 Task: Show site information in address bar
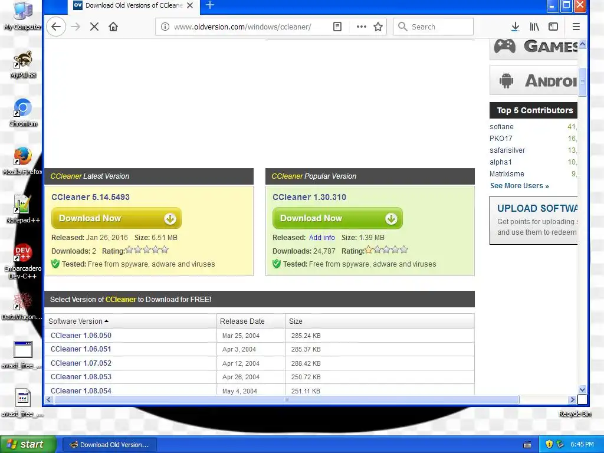tap(165, 27)
